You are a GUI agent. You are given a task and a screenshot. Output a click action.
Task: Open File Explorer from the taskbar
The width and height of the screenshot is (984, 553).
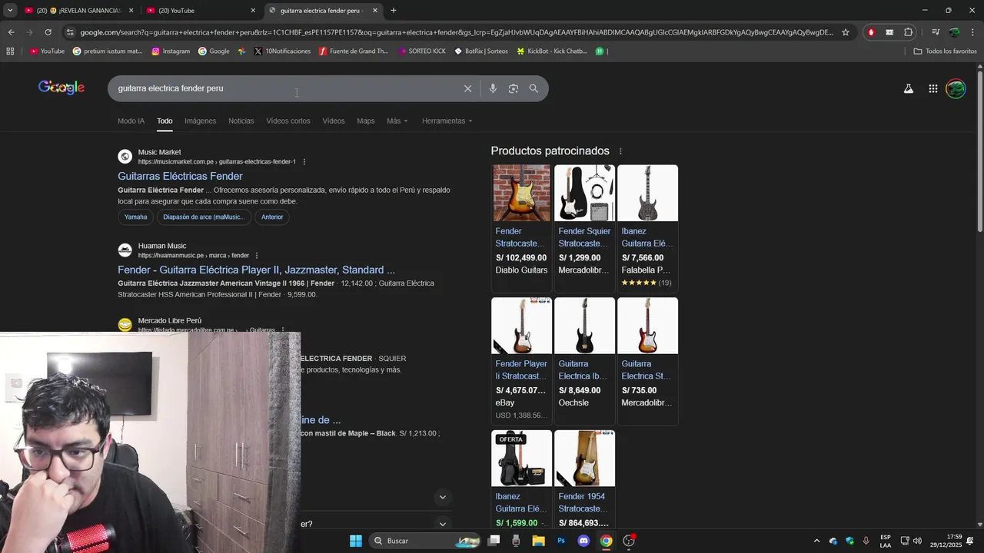pos(538,541)
